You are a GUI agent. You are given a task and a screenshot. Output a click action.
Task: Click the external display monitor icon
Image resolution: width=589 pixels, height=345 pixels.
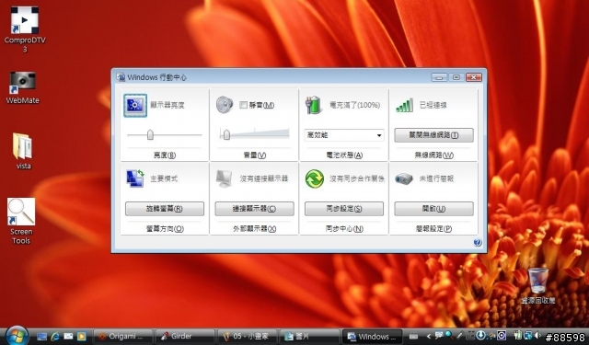(x=225, y=178)
